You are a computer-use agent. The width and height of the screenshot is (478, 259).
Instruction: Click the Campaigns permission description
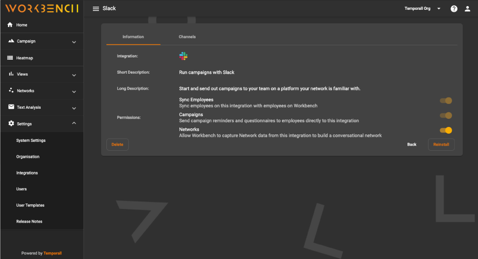pyautogui.click(x=269, y=121)
